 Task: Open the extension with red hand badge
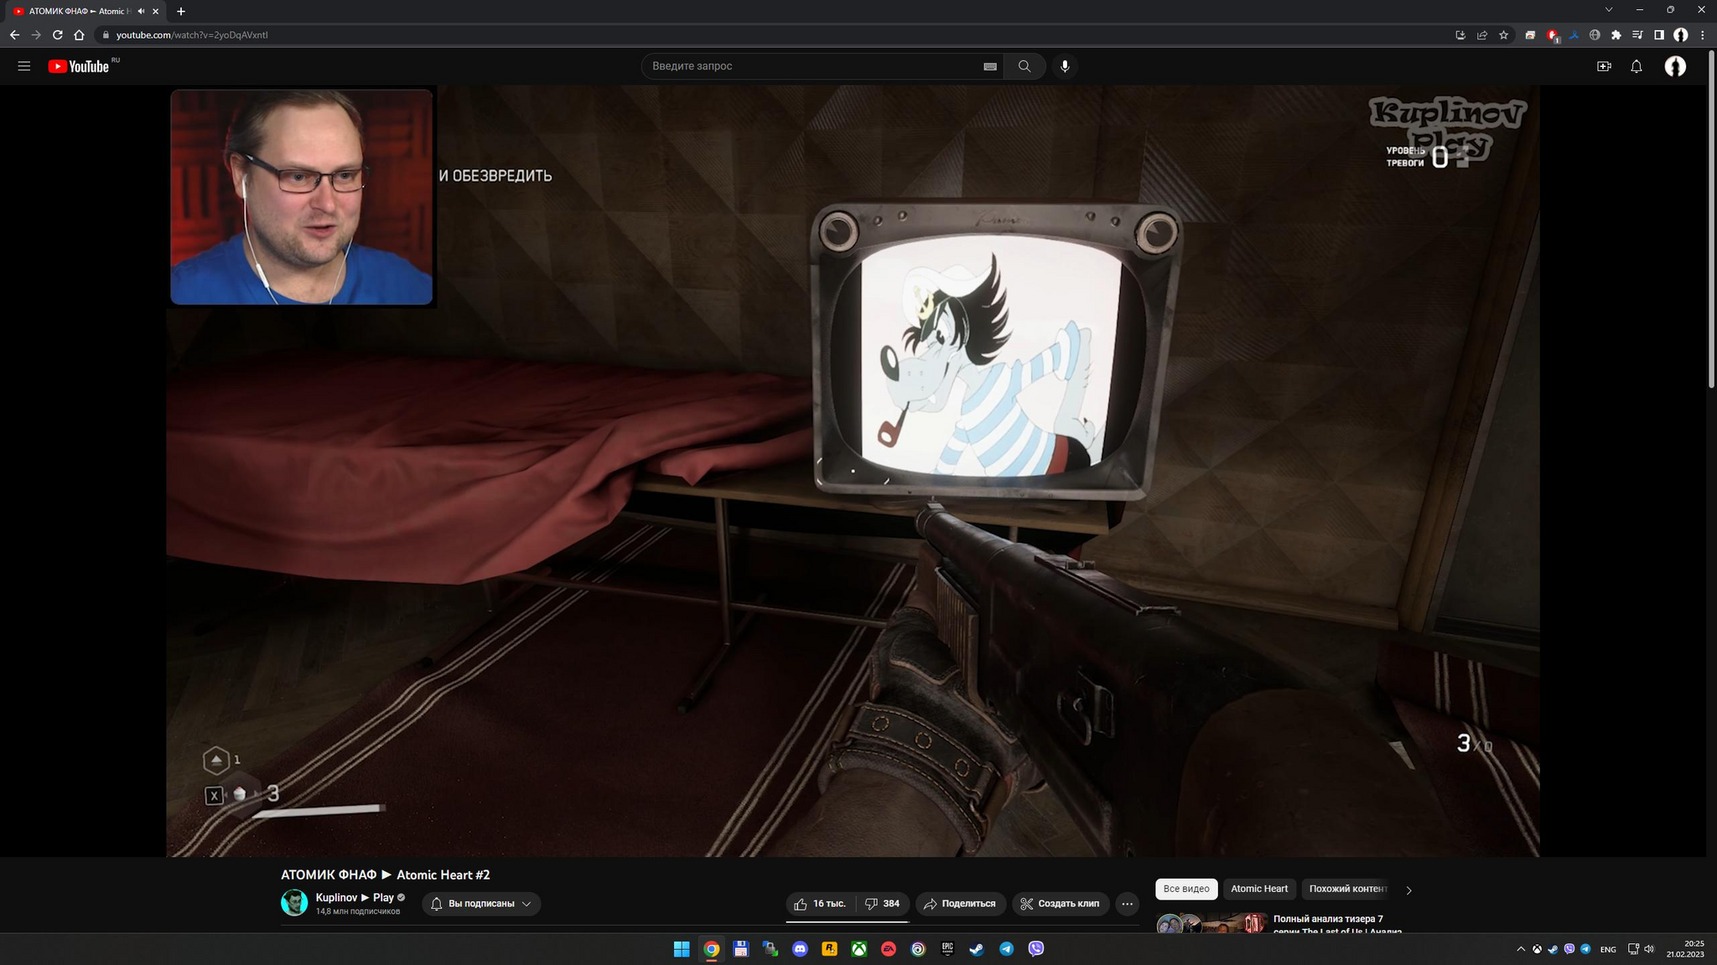[x=1552, y=35]
